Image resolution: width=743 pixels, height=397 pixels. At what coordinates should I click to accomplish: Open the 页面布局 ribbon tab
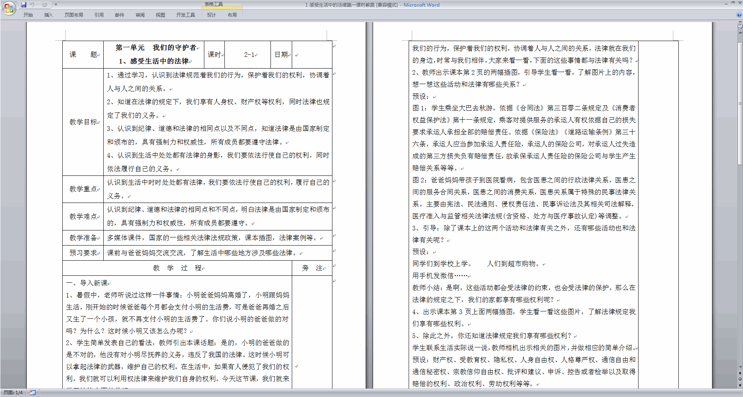[74, 15]
